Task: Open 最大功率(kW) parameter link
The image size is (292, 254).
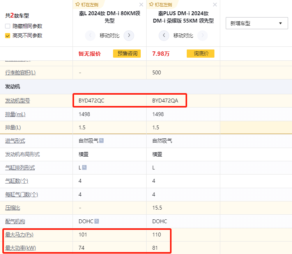Action: 21,248
